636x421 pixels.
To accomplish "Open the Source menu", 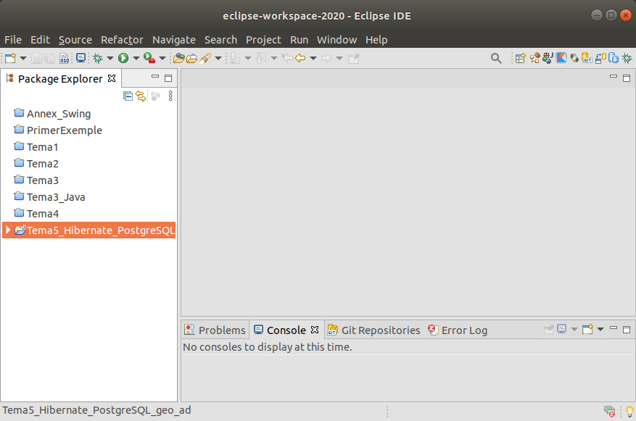I will [x=75, y=40].
